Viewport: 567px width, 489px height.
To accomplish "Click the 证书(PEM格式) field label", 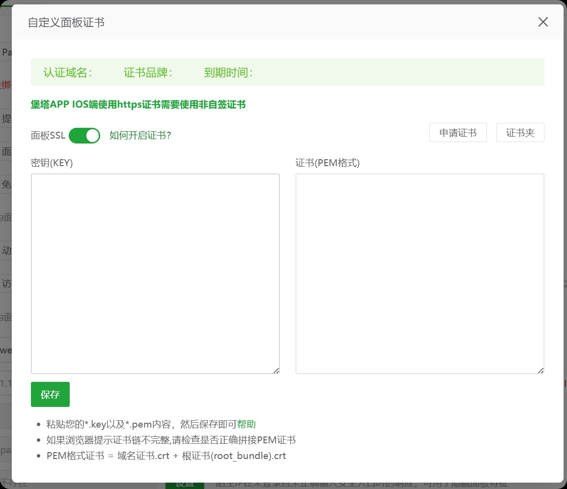I will tap(327, 163).
